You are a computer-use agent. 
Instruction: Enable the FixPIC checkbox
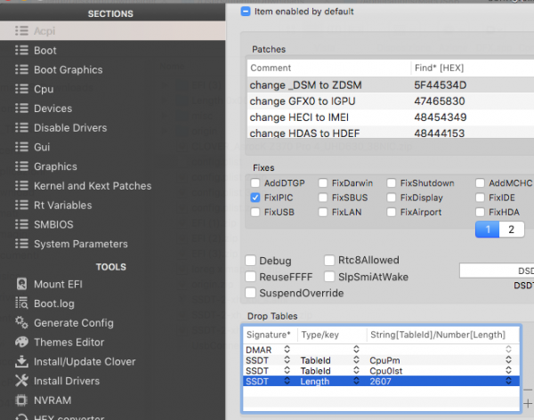(256, 198)
